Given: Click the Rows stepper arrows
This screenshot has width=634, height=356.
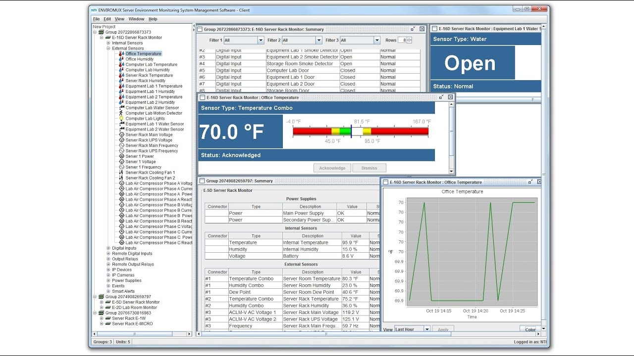Looking at the screenshot, I should click(409, 41).
